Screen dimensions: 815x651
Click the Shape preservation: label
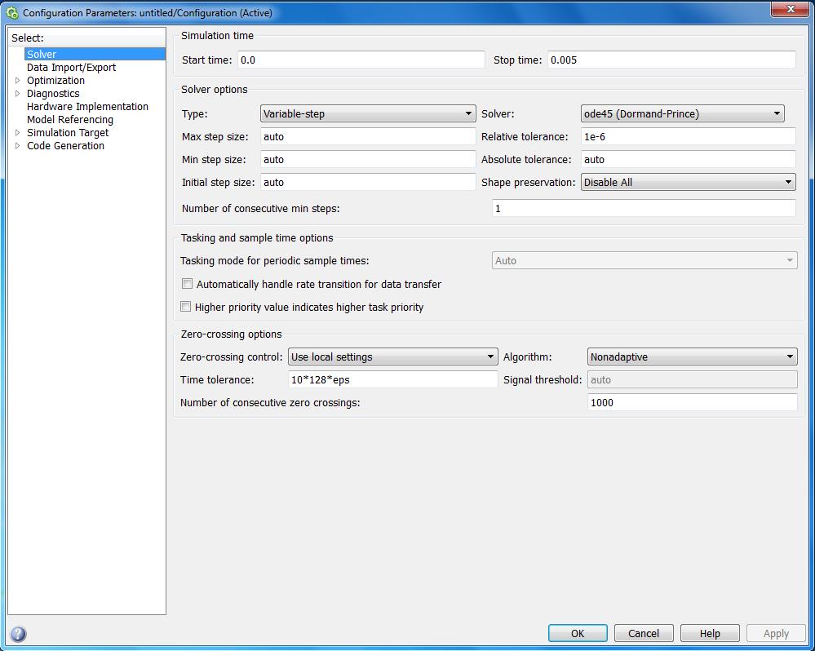[528, 183]
